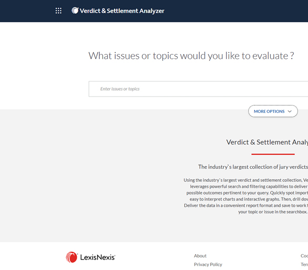Click the "What issues or topics" headline
308x270 pixels.
click(191, 56)
